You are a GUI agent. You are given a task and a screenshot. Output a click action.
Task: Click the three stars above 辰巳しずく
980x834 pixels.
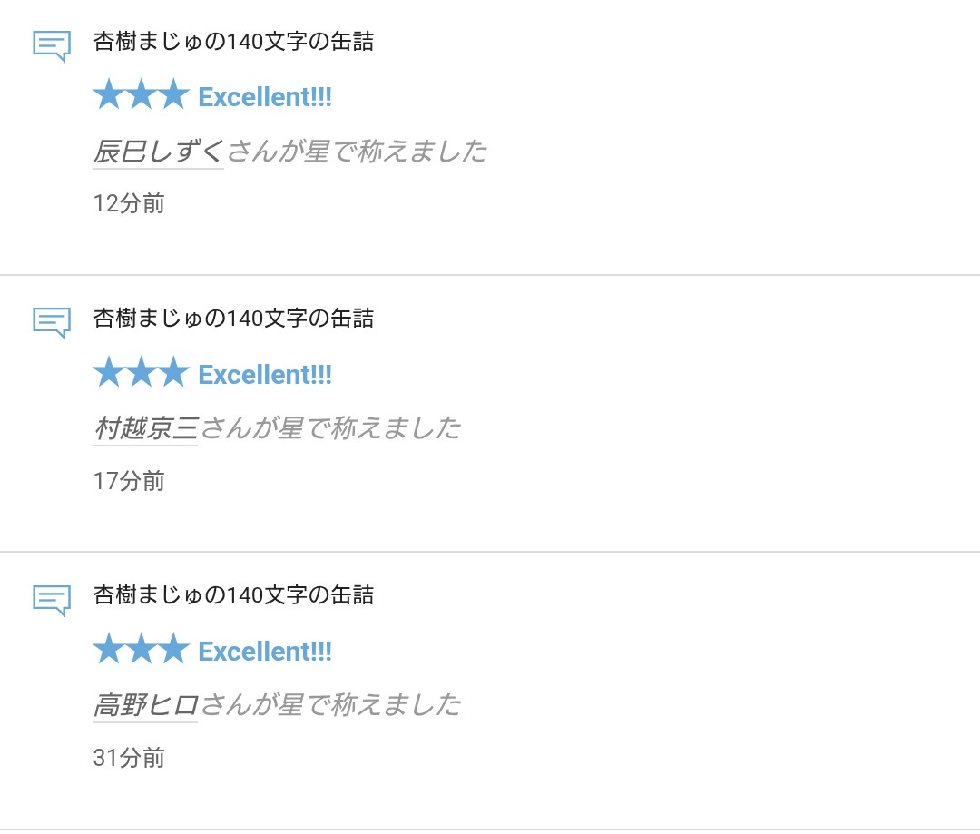pyautogui.click(x=141, y=96)
